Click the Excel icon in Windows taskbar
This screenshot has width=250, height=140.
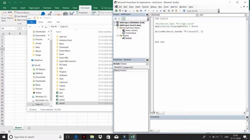(133, 137)
